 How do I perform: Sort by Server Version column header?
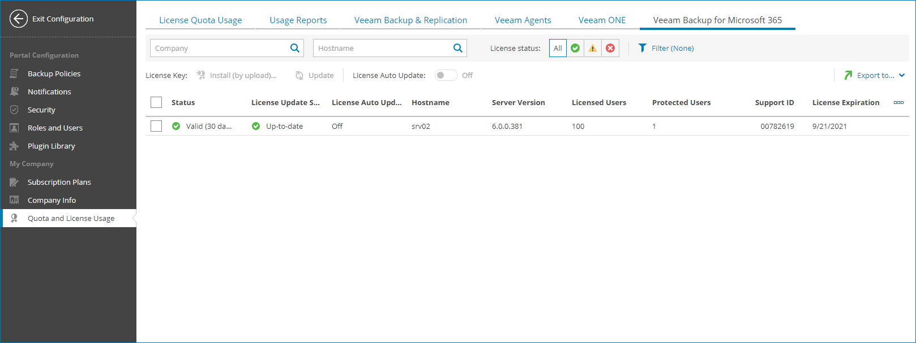click(x=518, y=102)
